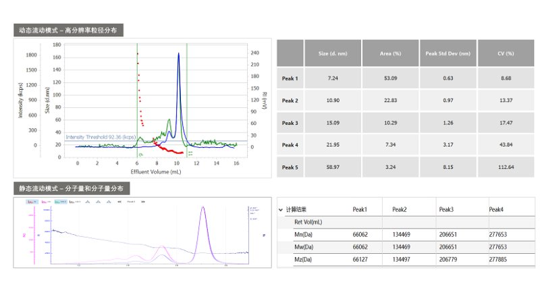The height and width of the screenshot is (297, 540).
Task: Click the Peak Std Dev (nm) column header
Action: [x=448, y=53]
